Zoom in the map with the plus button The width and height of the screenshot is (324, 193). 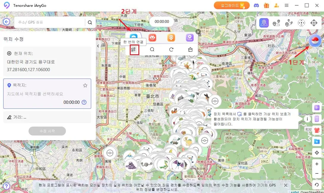317,164
